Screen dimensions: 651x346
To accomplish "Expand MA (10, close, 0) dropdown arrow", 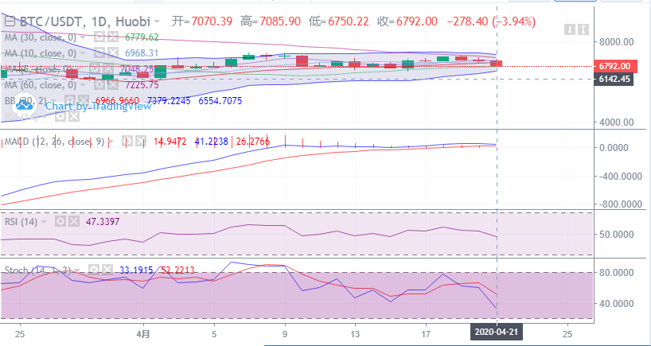I will 83,53.
